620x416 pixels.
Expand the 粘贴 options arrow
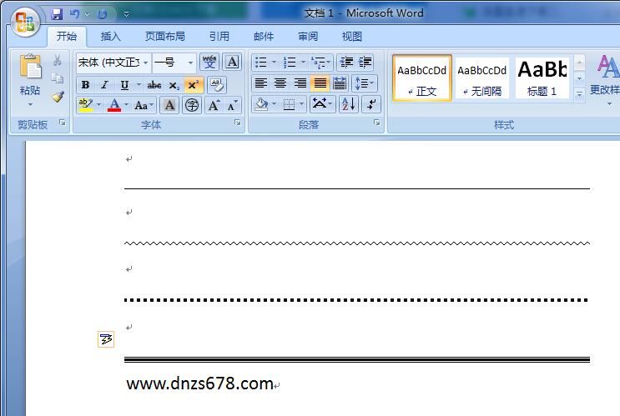tap(30, 105)
